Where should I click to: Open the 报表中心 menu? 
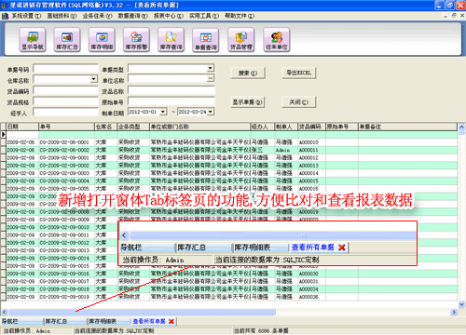[x=169, y=16]
